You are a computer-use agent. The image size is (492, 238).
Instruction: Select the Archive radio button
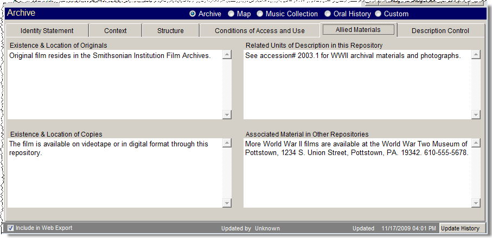tap(193, 14)
